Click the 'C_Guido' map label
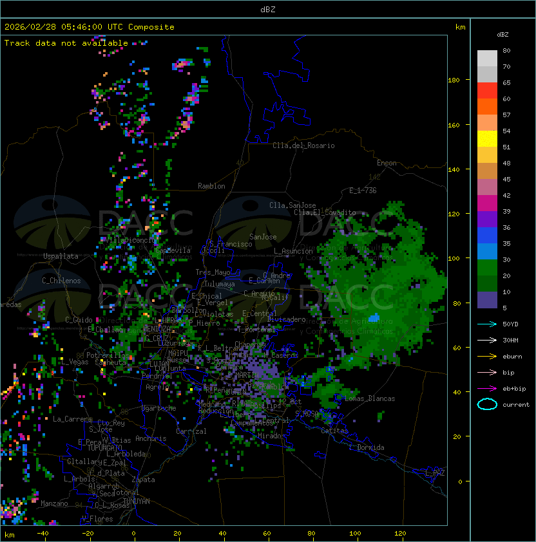 tap(79, 320)
